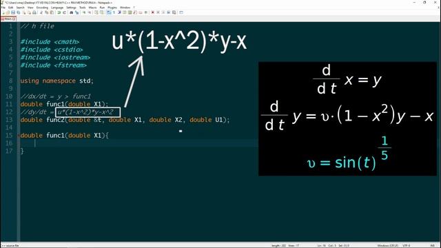Toggle word wrap in toolbar
The width and height of the screenshot is (441, 248).
(x=109, y=12)
